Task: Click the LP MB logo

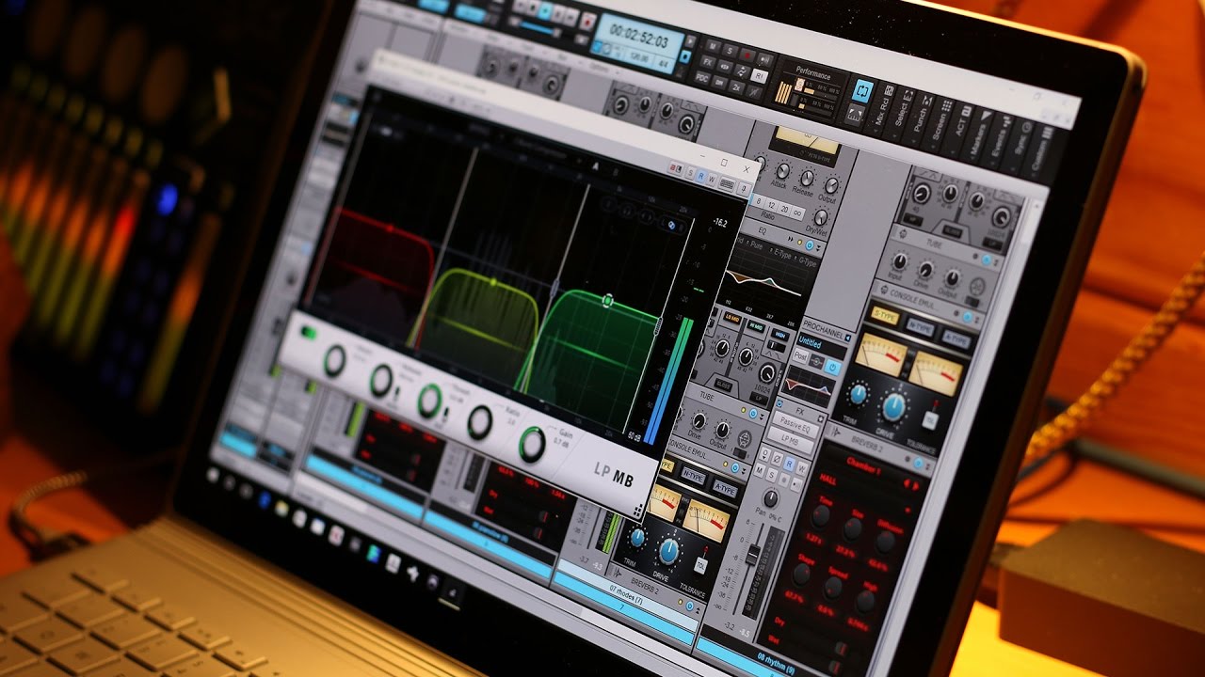Action: tap(613, 476)
